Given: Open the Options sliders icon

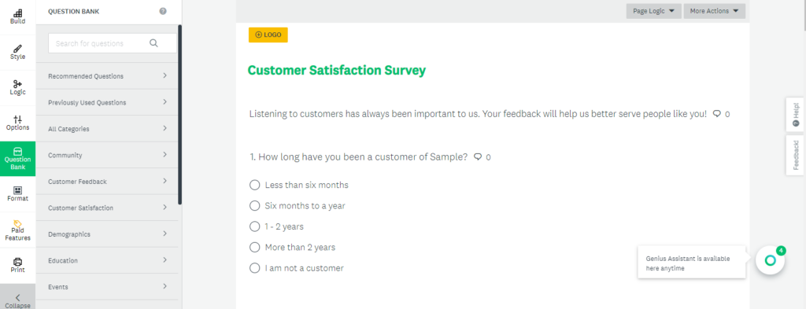Looking at the screenshot, I should pos(17,119).
